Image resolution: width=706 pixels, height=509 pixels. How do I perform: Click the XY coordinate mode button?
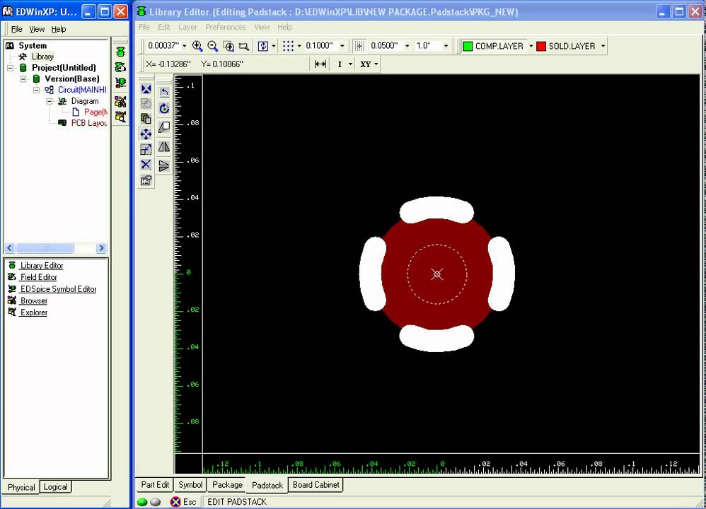click(x=365, y=64)
